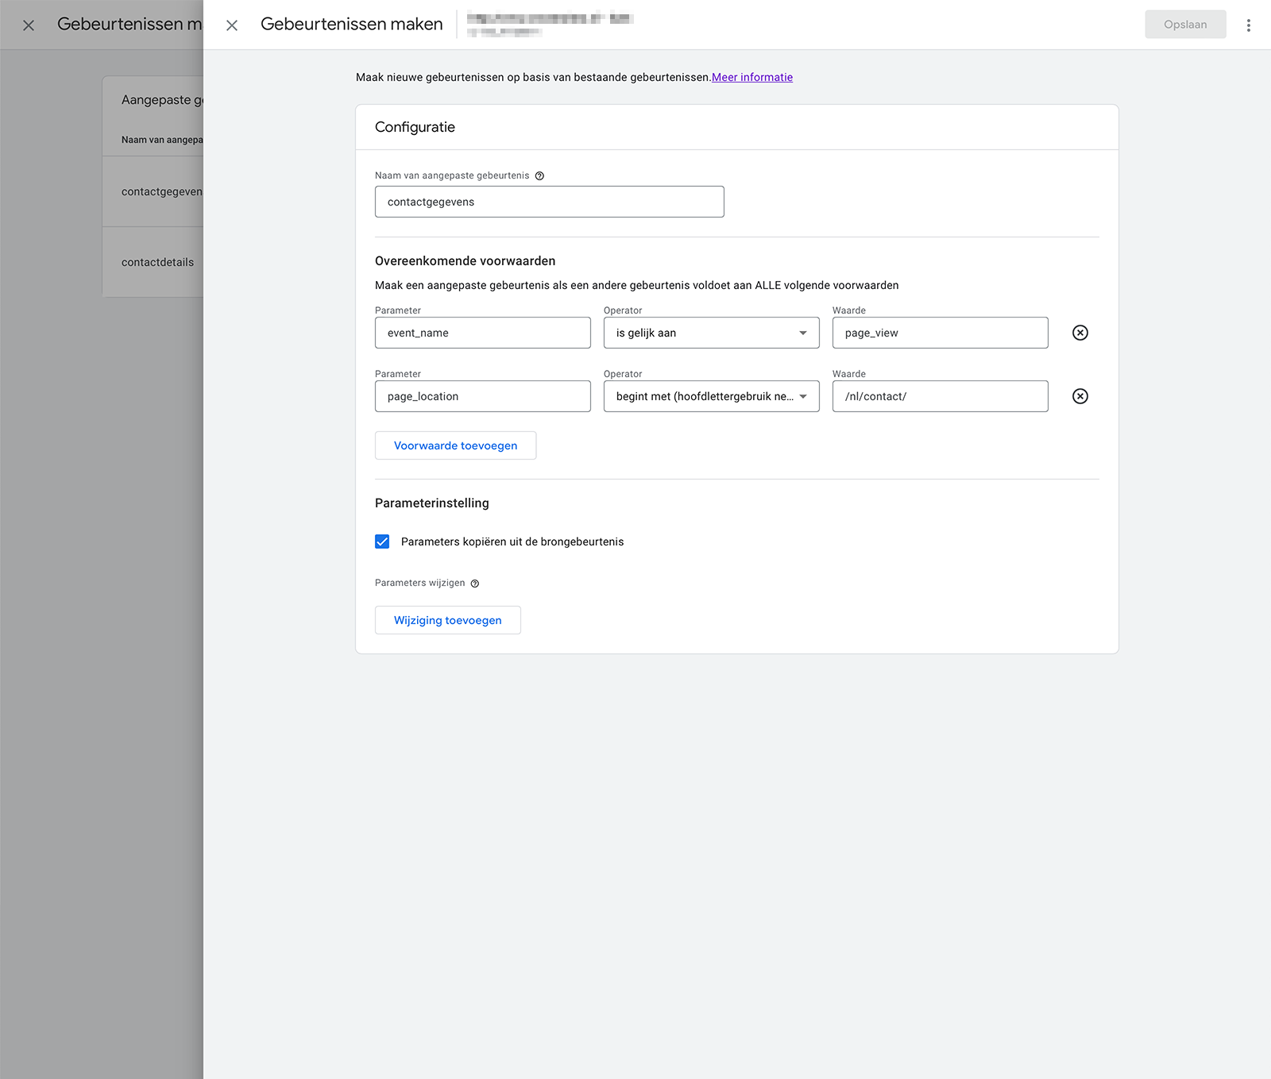Screen dimensions: 1271x1079
Task: Open the three-dot more options menu
Action: coord(1249,25)
